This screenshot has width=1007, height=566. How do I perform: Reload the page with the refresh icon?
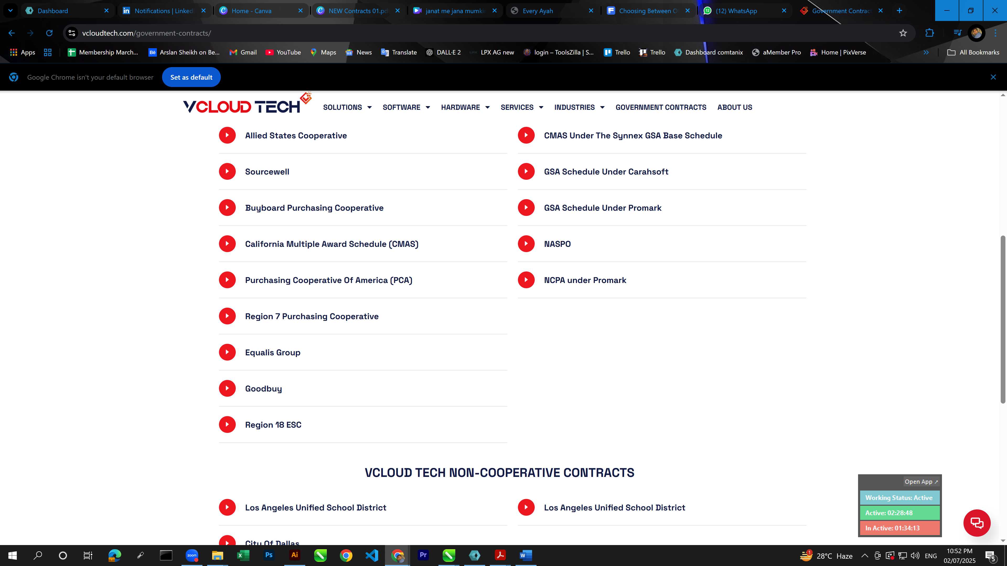pyautogui.click(x=49, y=33)
